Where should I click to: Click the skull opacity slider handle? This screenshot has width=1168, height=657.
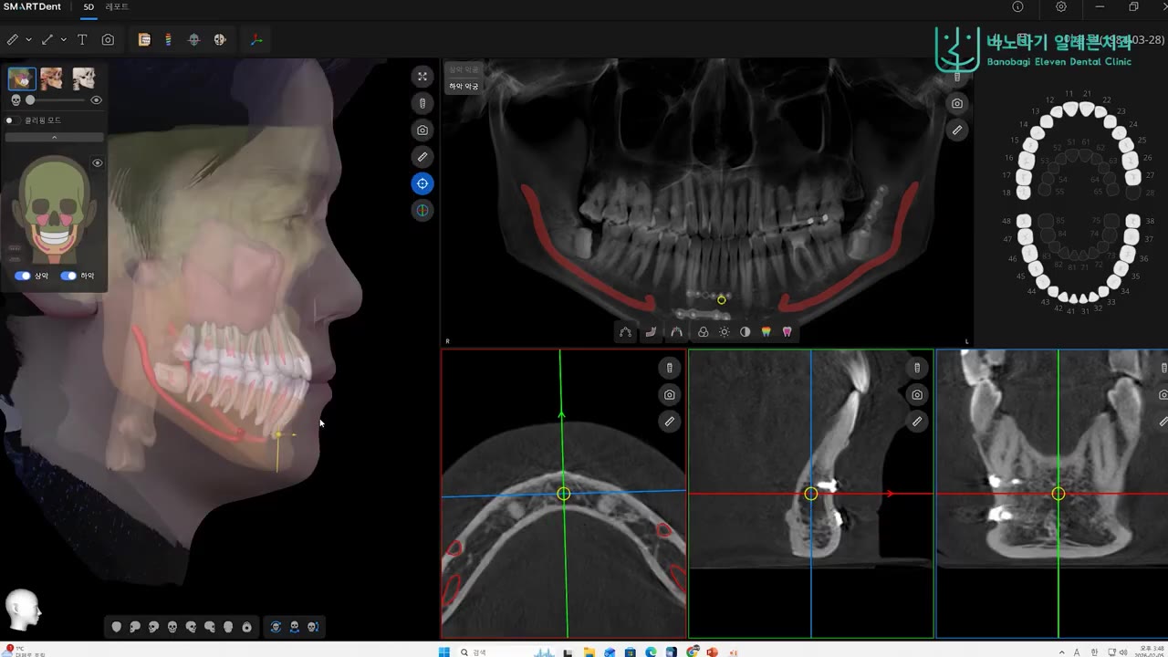pyautogui.click(x=30, y=100)
